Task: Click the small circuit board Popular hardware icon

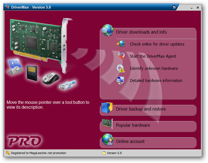Action: (107, 124)
